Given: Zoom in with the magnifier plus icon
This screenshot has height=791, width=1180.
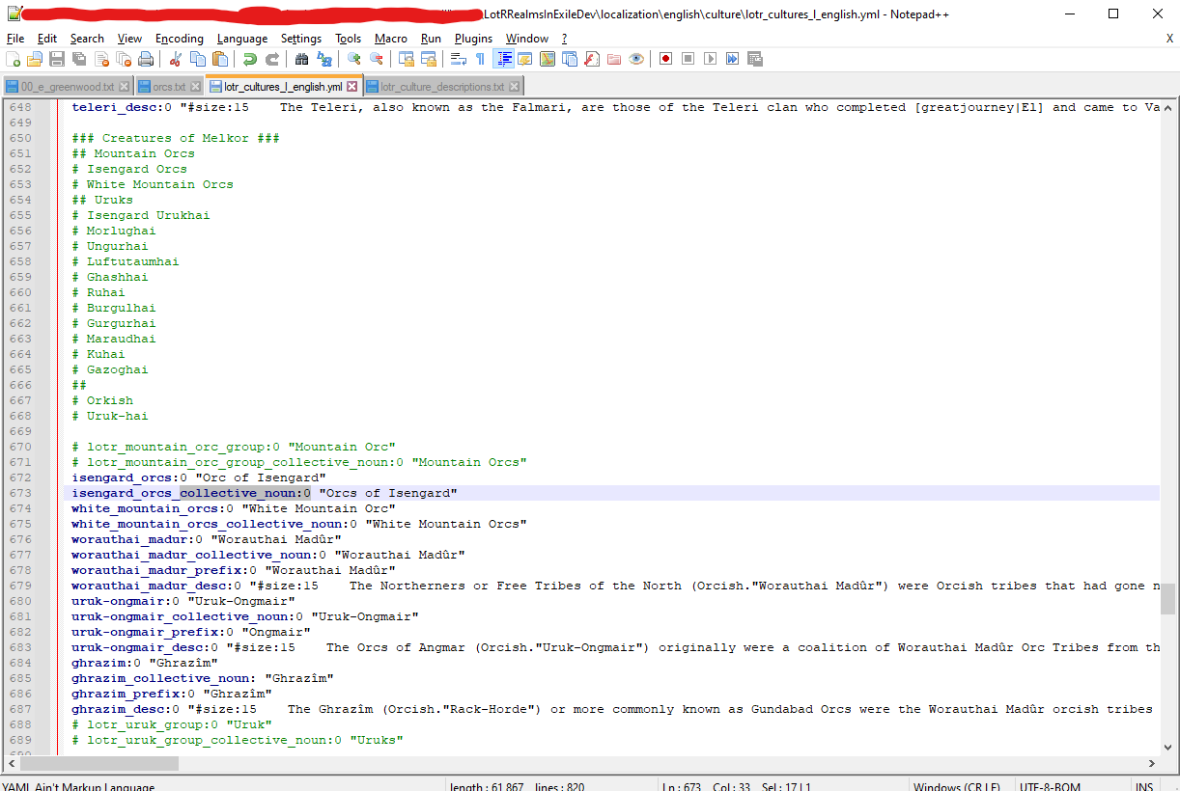Looking at the screenshot, I should 353,59.
